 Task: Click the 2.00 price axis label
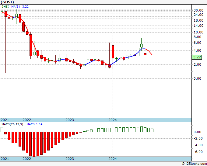(197, 64)
